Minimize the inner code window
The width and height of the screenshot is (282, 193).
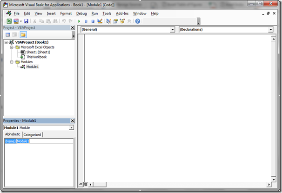click(x=263, y=13)
